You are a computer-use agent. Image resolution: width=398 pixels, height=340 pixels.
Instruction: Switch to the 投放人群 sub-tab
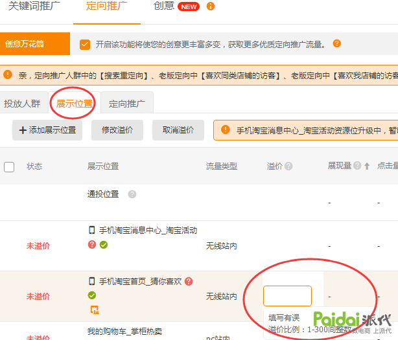22,104
